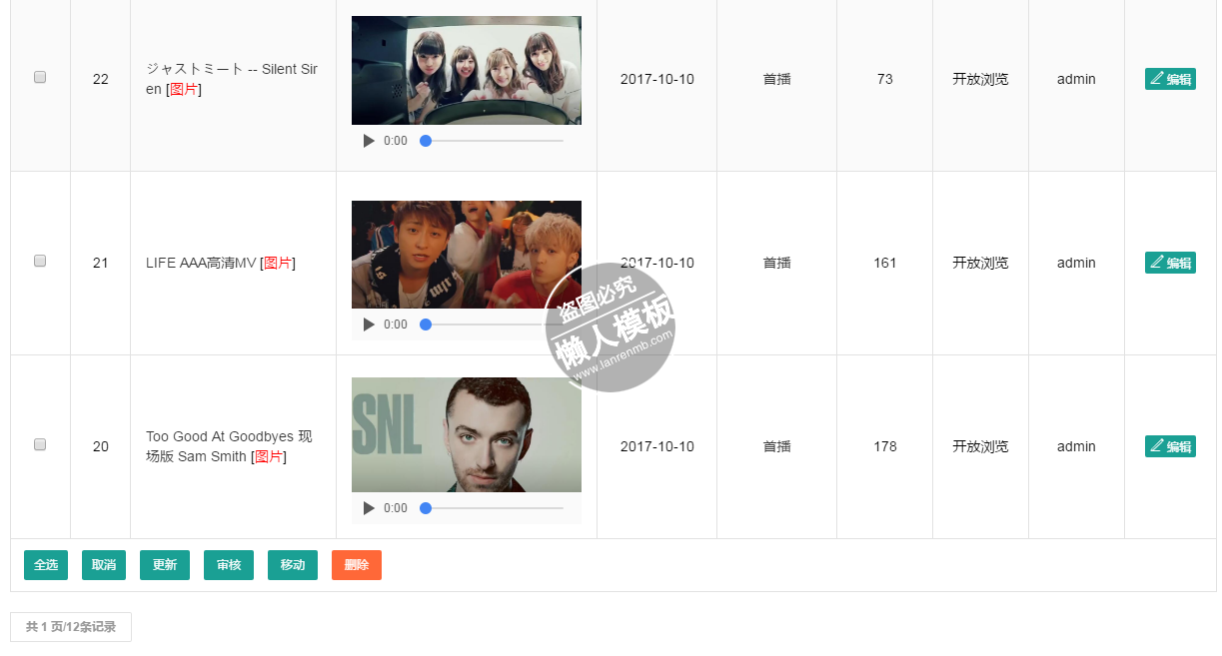Tick the checkbox for row 22
Screen dimensions: 1222x656
click(x=40, y=77)
